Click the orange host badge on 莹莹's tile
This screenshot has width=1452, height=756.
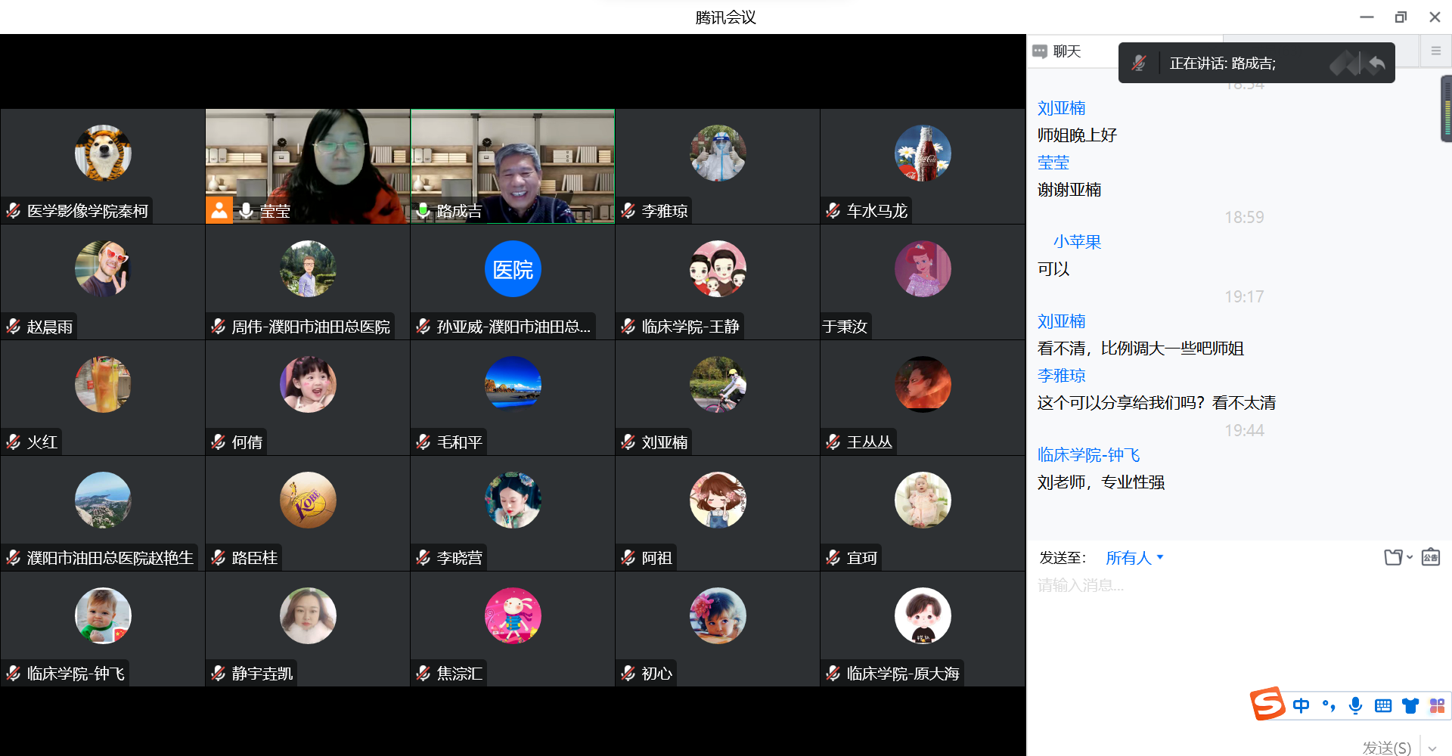[219, 210]
